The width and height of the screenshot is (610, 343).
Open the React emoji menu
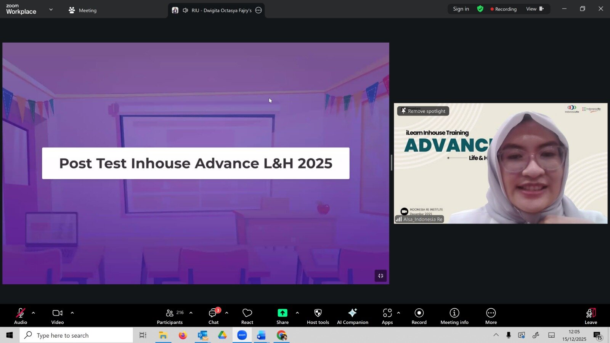247,316
